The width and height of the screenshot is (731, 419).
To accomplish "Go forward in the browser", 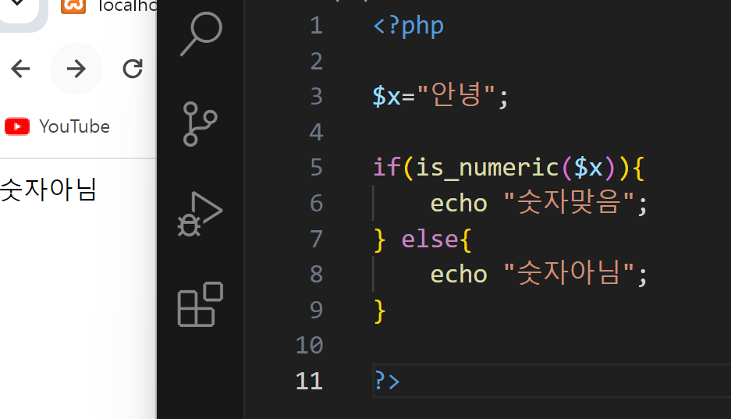I will click(76, 69).
